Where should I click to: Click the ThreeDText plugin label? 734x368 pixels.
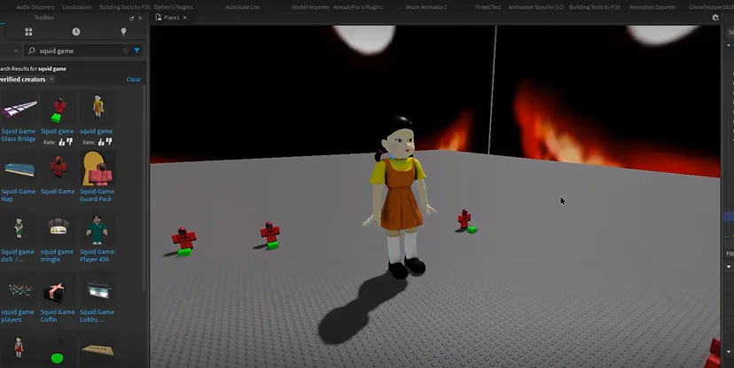488,7
